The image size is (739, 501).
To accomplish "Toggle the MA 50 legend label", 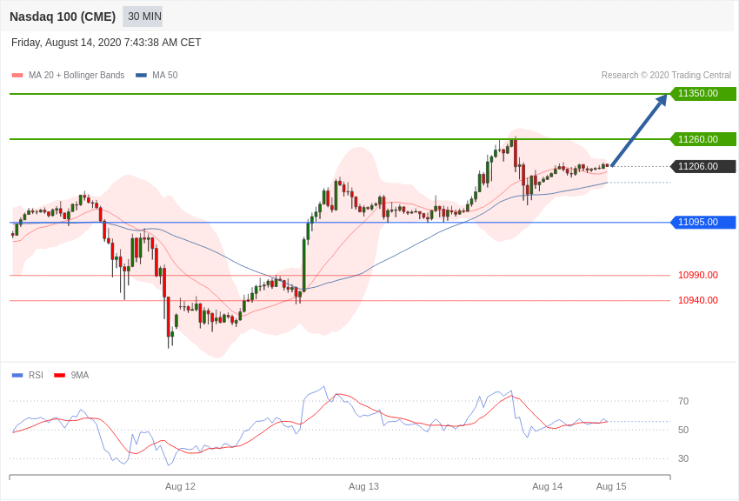I will pyautogui.click(x=165, y=76).
